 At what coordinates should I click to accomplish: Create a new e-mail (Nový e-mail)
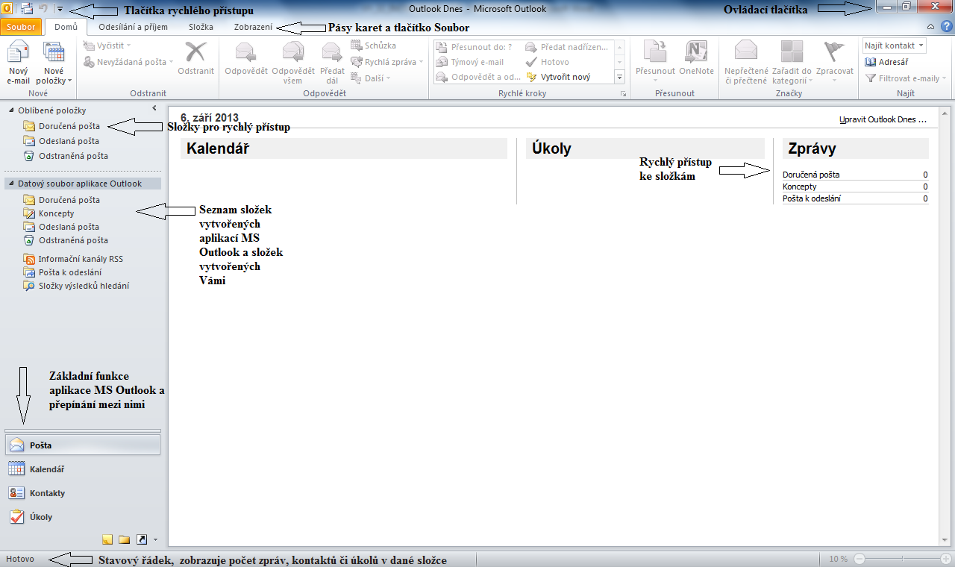click(x=18, y=63)
